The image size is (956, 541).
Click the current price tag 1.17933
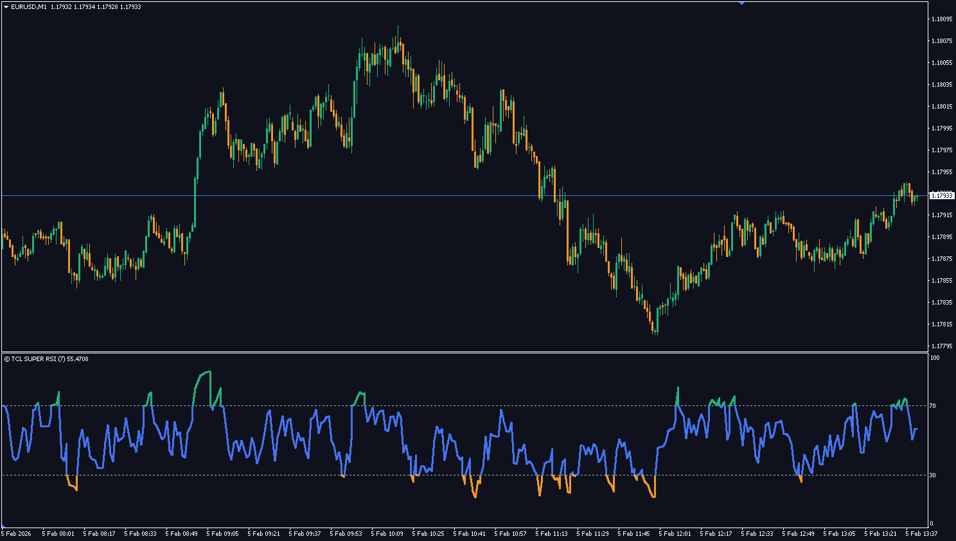pos(941,195)
